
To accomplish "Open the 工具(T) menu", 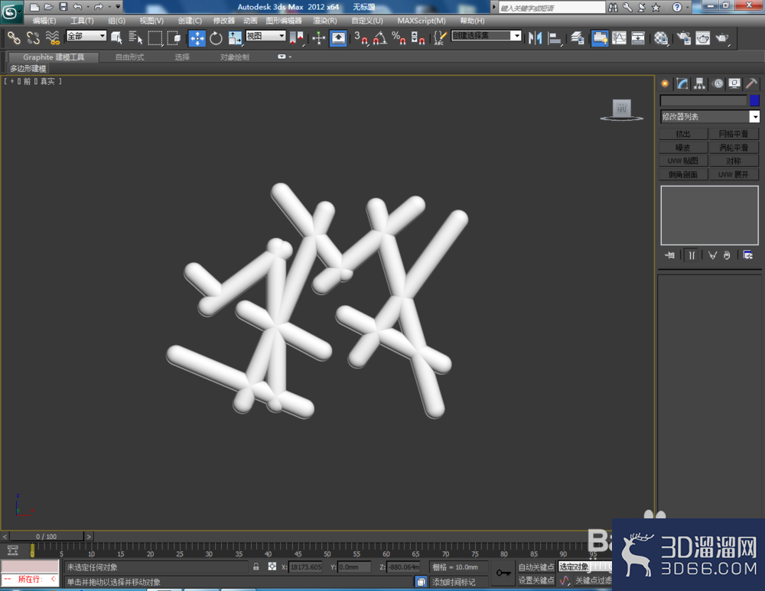I will click(x=82, y=21).
